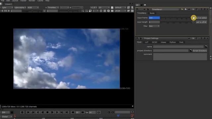Toggle the playback sync snowflake icon
212x119 pixels.
pyautogui.click(x=22, y=112)
